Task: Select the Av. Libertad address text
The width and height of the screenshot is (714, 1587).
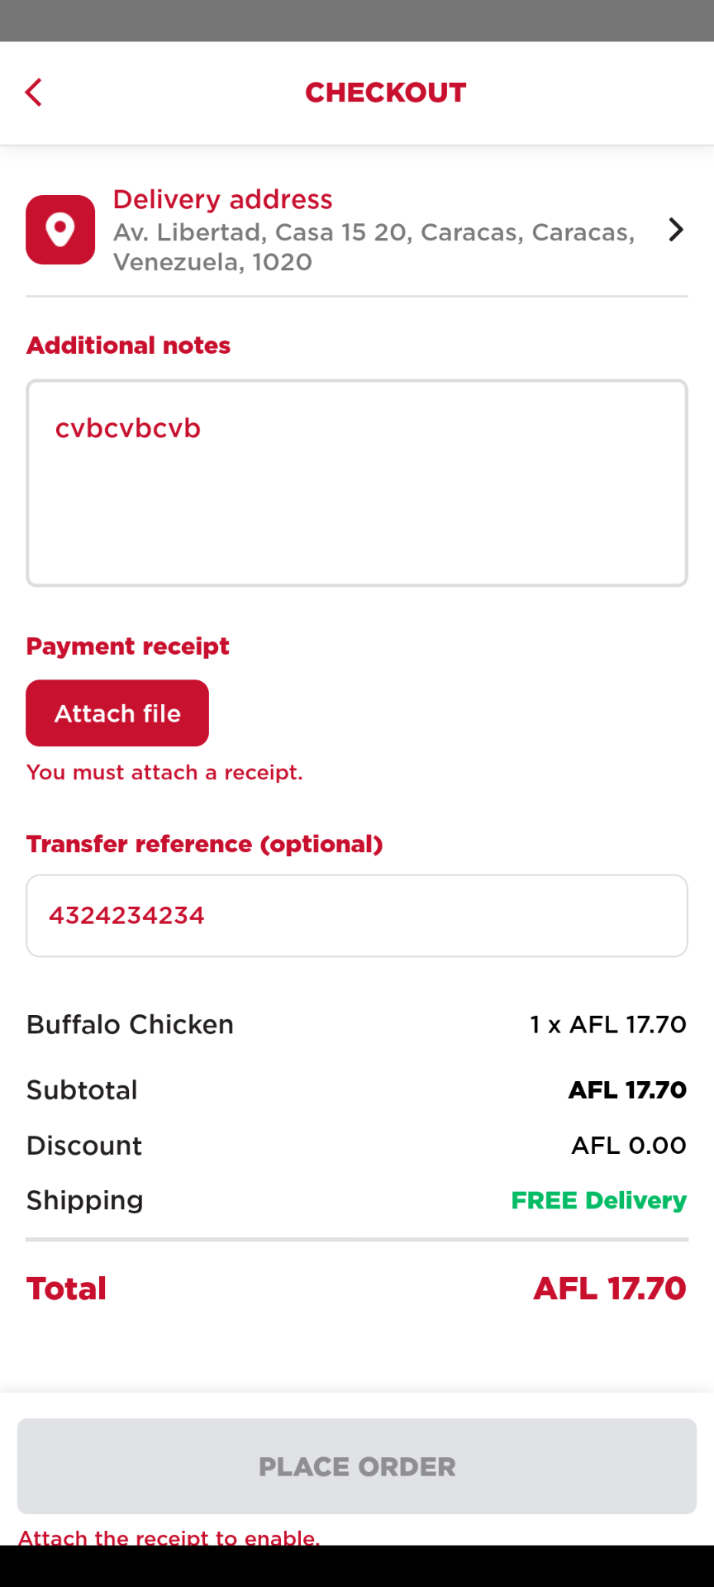Action: [374, 247]
